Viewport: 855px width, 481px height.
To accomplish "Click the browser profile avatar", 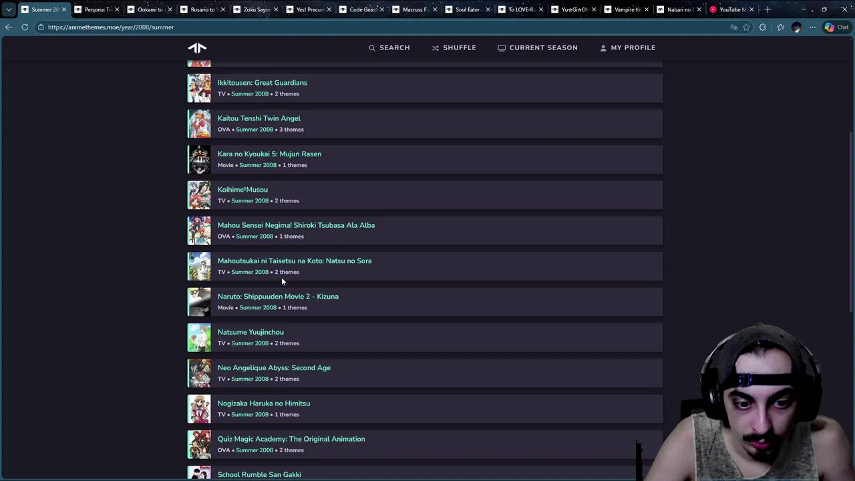I will tap(796, 27).
